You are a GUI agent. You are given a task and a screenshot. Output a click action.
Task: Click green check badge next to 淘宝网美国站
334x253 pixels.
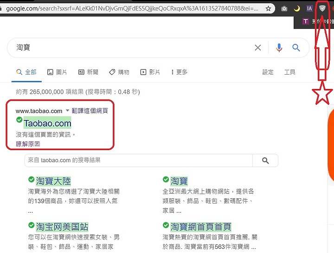(32, 225)
